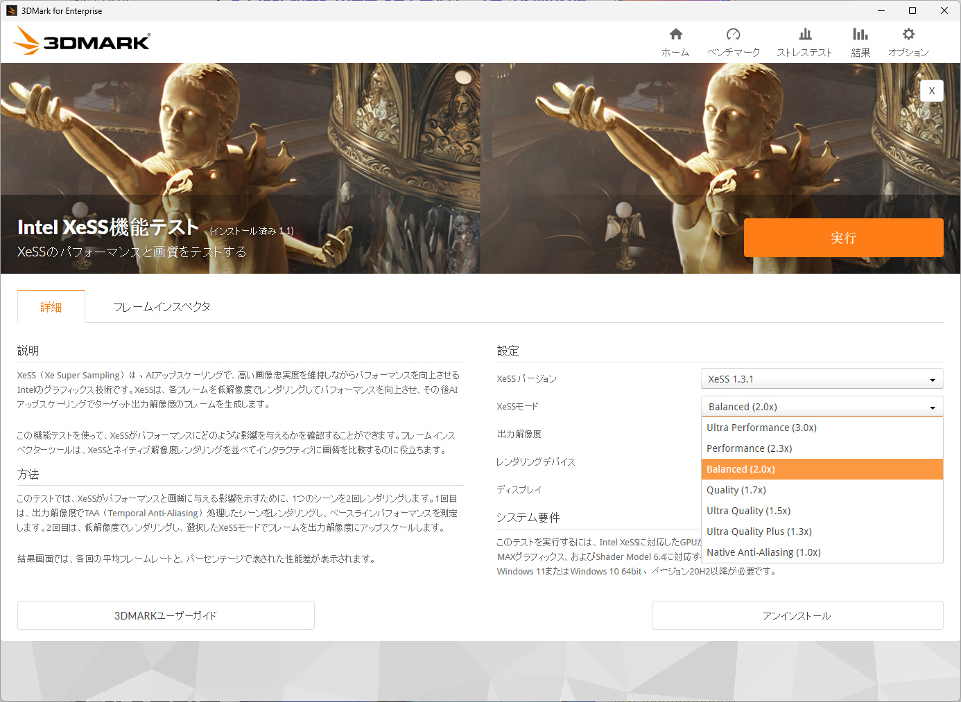This screenshot has width=961, height=702.
Task: Switch to the フレームインスペクタ tab
Action: (x=162, y=306)
